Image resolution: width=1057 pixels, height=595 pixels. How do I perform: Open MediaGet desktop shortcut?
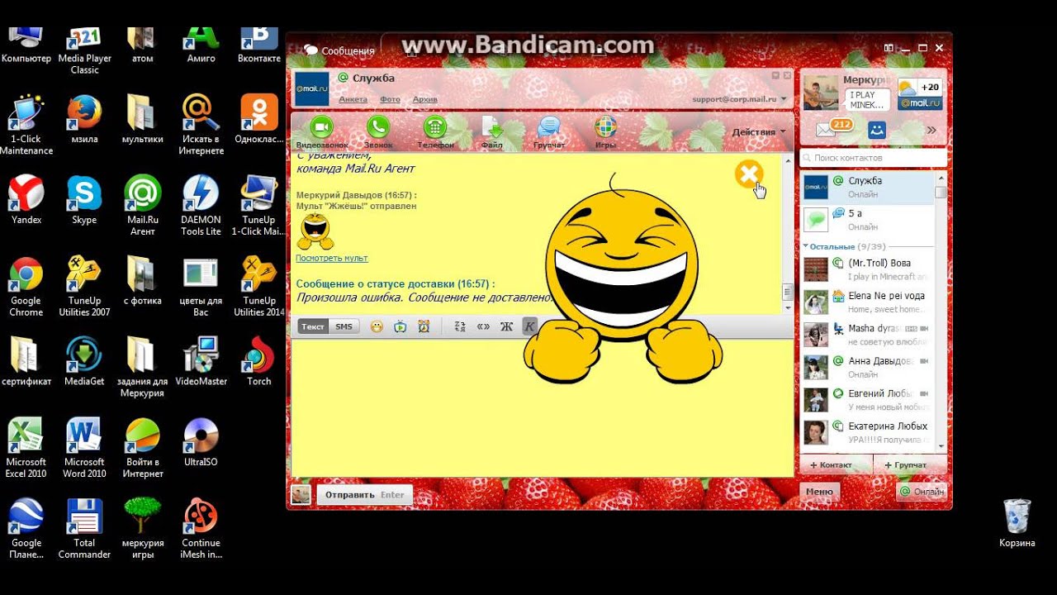click(x=84, y=363)
